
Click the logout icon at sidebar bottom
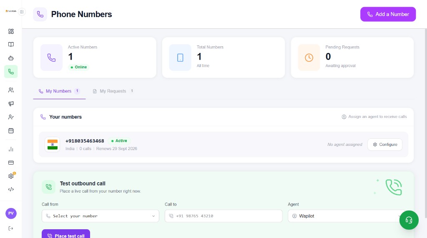tap(11, 228)
